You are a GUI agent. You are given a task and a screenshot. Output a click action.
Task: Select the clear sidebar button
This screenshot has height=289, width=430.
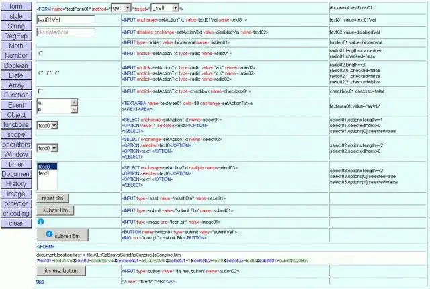(x=16, y=223)
